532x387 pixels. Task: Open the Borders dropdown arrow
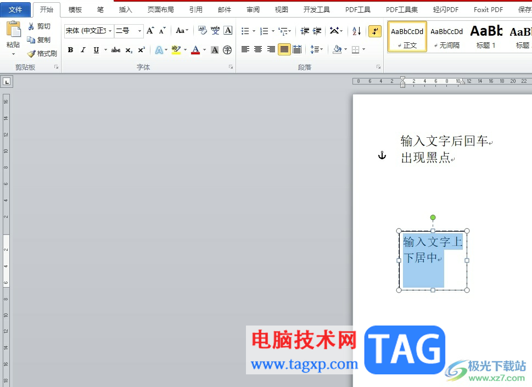(363, 49)
